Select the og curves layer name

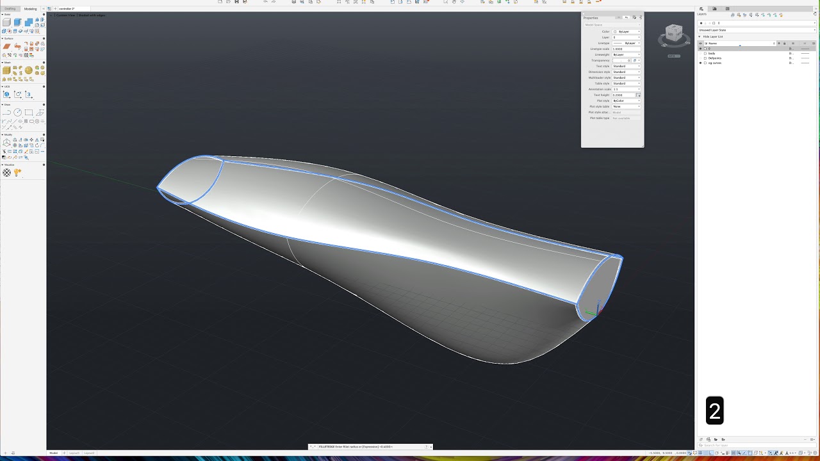715,63
